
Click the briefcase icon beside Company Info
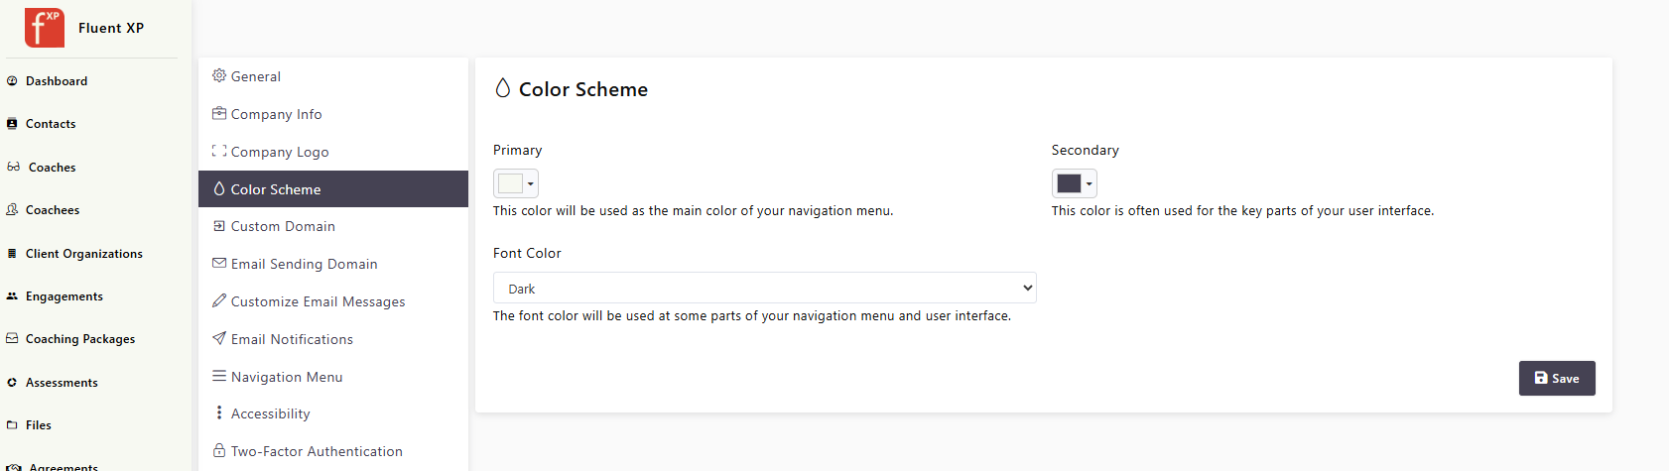coord(219,113)
